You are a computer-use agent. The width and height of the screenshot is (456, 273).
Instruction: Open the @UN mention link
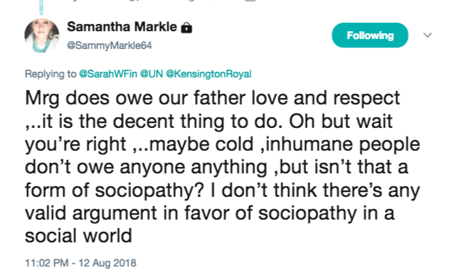click(x=152, y=74)
